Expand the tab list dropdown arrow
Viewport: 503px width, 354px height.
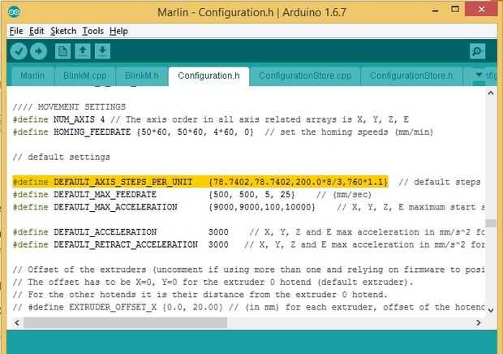479,75
